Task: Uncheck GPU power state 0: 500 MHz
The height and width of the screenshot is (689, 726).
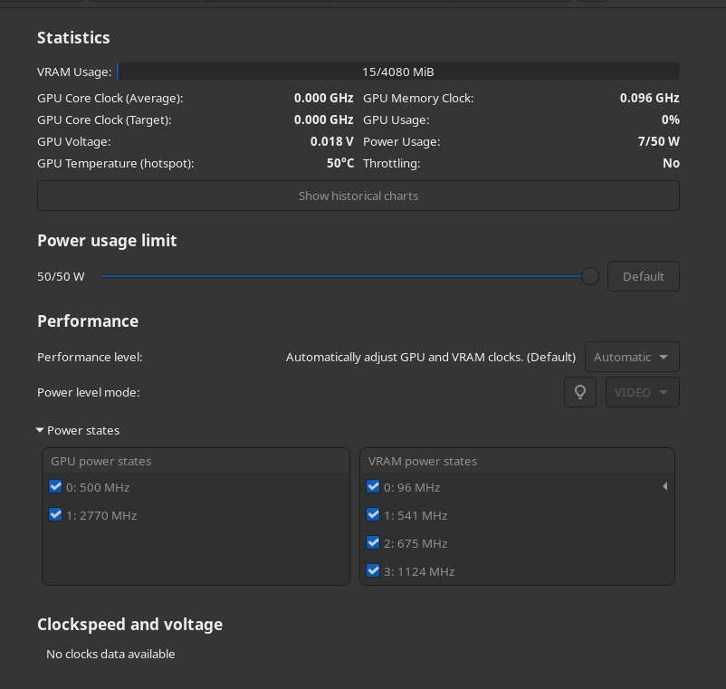Action: [x=55, y=486]
